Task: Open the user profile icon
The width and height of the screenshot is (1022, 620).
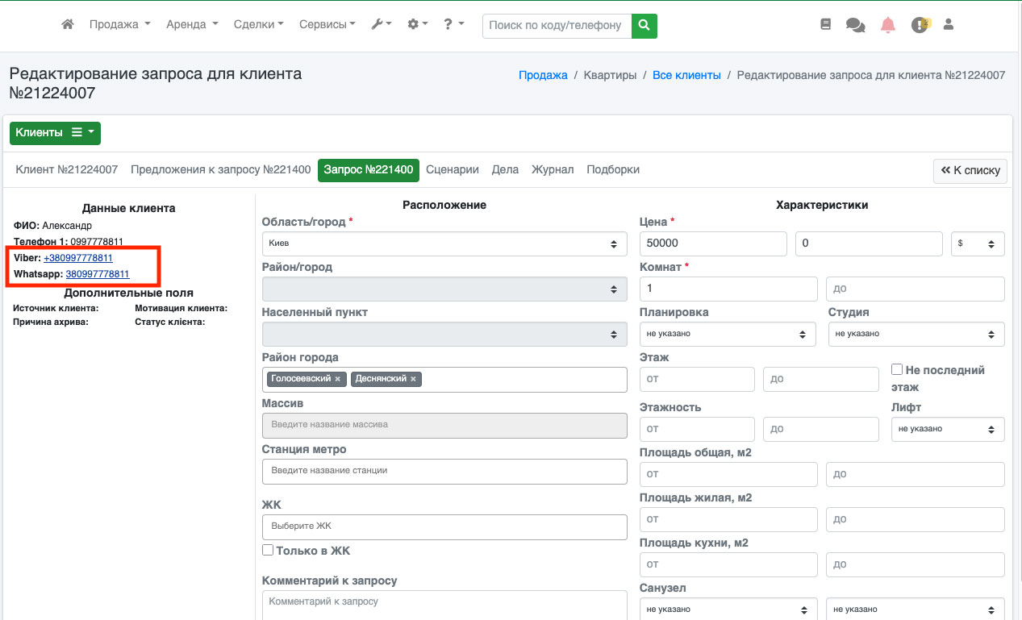Action: (949, 25)
